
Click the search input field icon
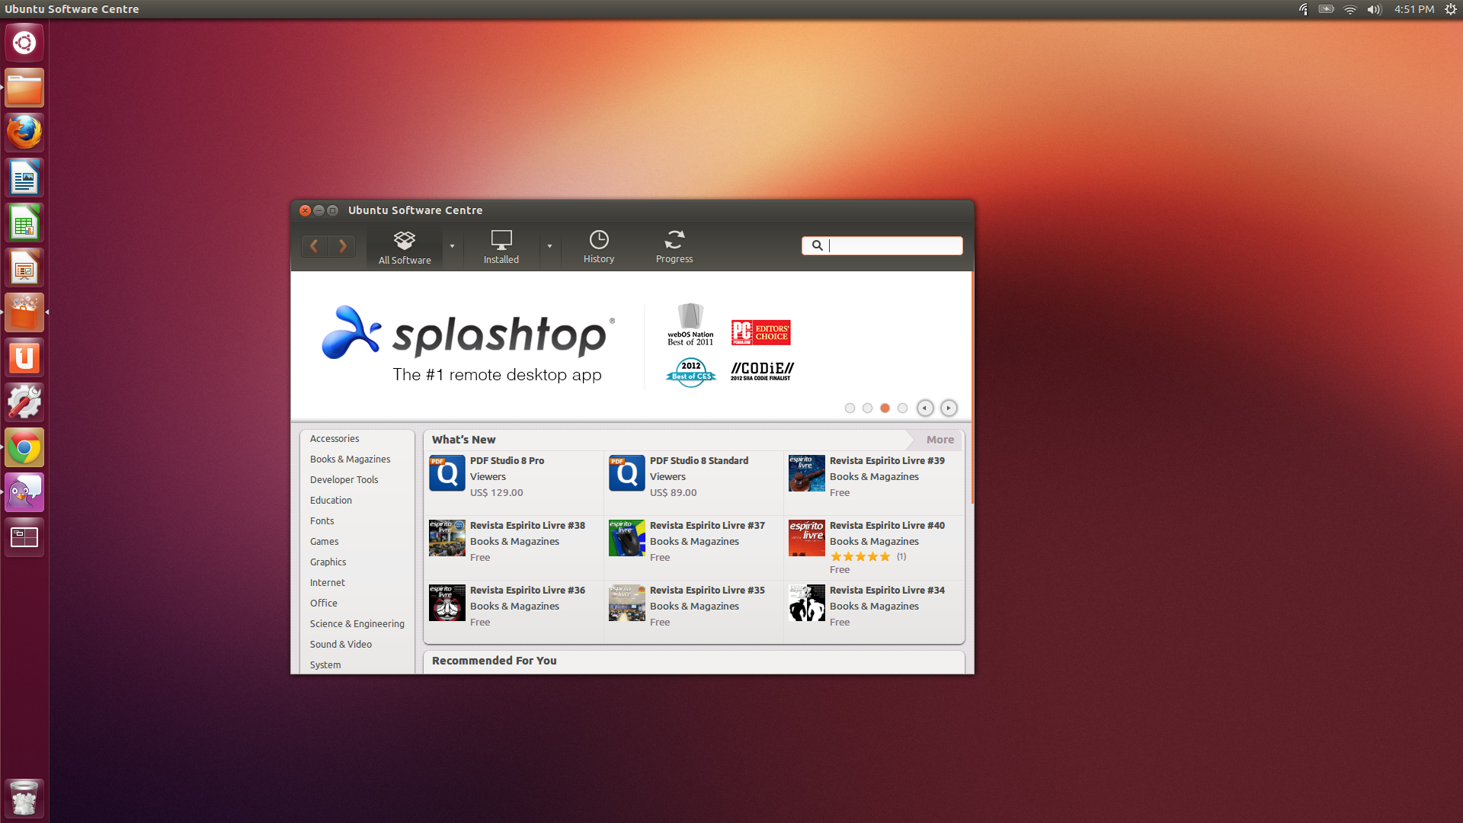click(817, 245)
